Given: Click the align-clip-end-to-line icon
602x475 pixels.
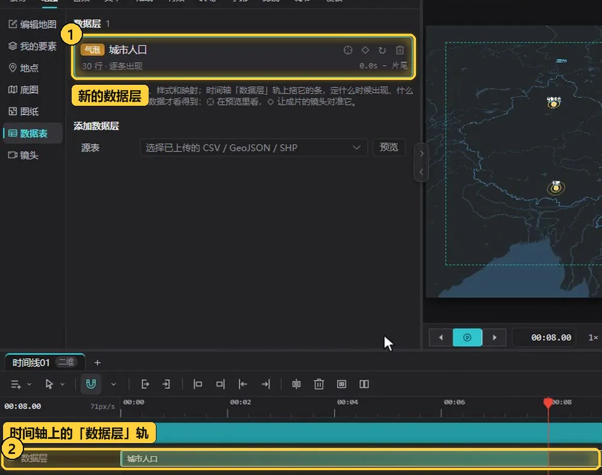Looking at the screenshot, I should tap(220, 384).
